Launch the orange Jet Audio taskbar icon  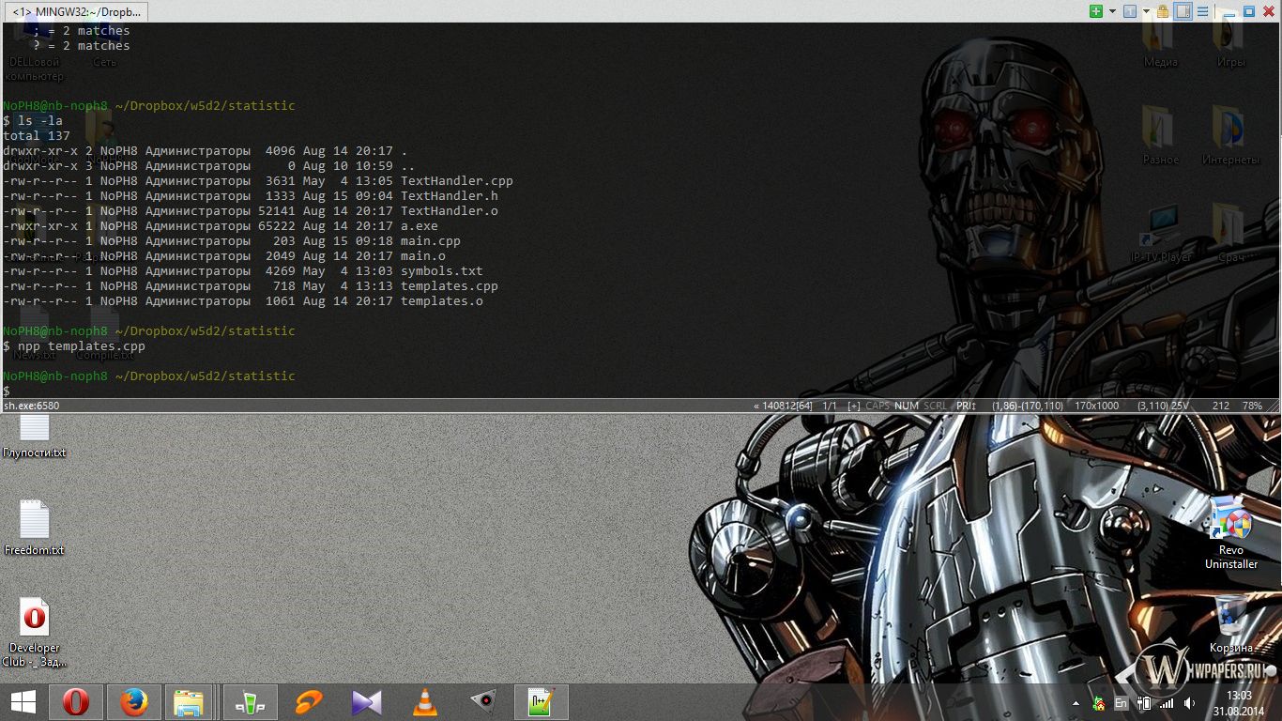pos(309,702)
